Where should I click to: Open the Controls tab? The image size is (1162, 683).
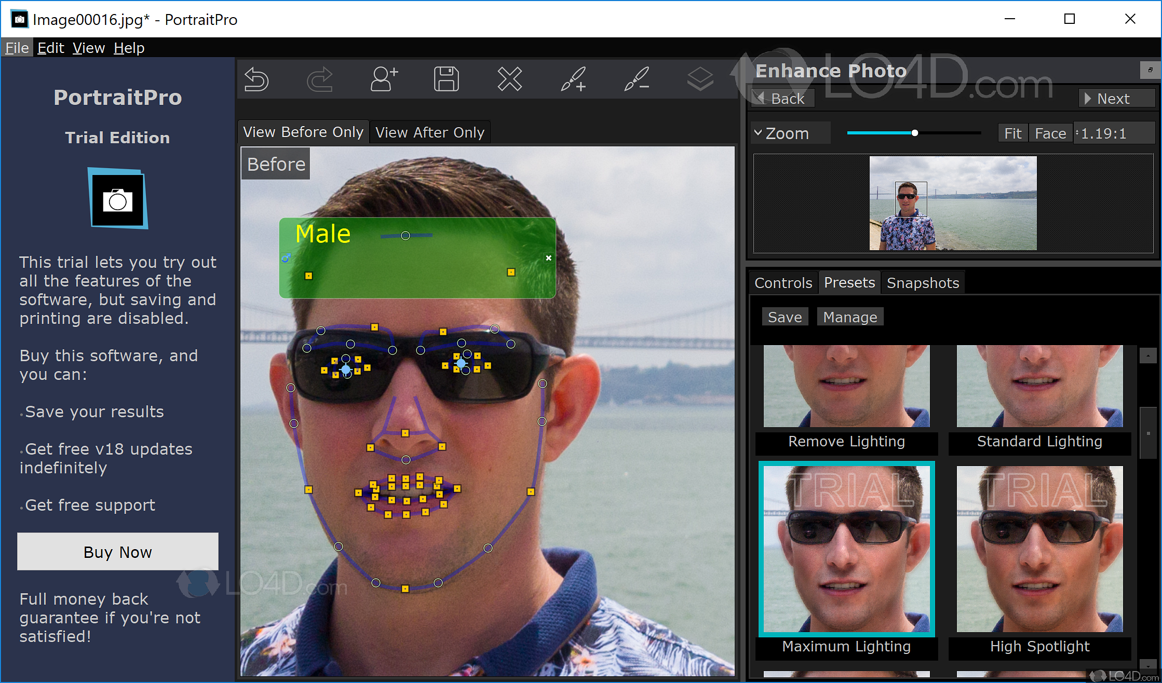(x=783, y=283)
